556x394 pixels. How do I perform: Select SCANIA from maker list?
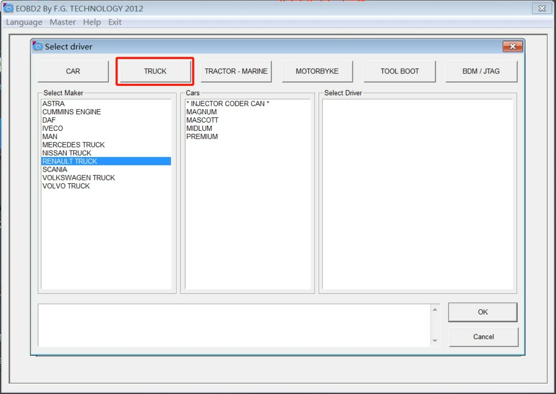pos(106,169)
